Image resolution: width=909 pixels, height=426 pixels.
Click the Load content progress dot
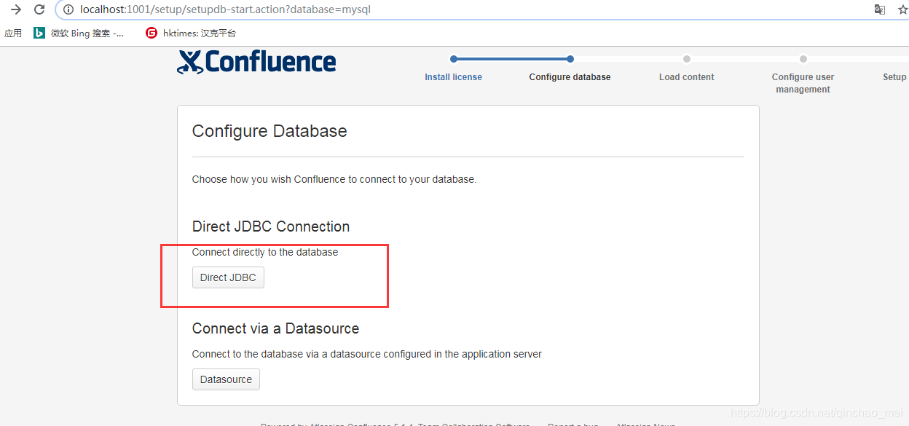pyautogui.click(x=687, y=59)
